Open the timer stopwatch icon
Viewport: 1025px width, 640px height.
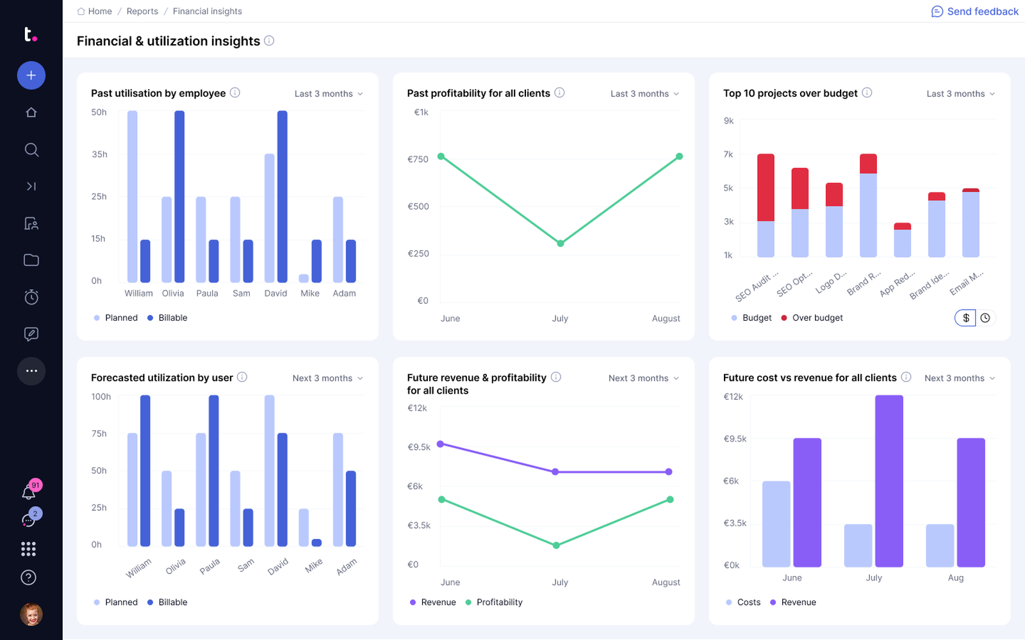pyautogui.click(x=31, y=297)
